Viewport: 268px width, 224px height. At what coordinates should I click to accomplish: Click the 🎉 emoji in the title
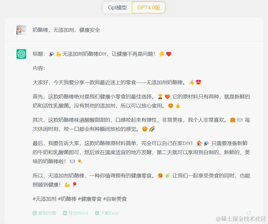coord(51,54)
